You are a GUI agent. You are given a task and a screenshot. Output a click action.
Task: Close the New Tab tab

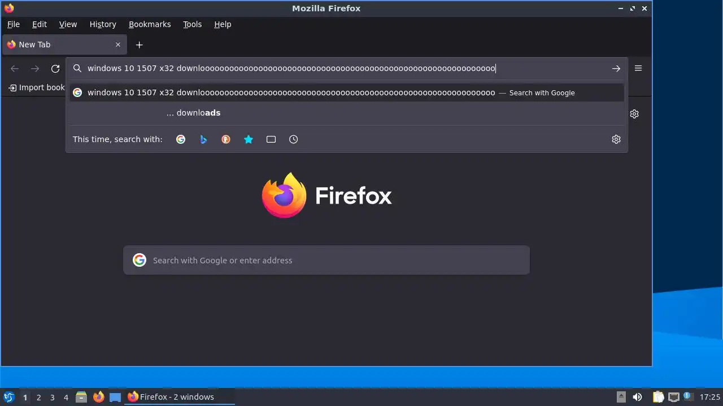pos(118,45)
